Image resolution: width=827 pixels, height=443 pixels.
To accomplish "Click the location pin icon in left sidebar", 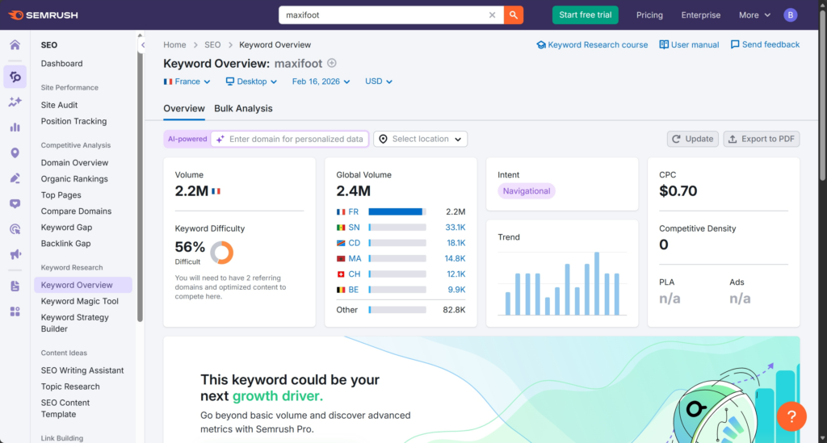I will (x=15, y=153).
